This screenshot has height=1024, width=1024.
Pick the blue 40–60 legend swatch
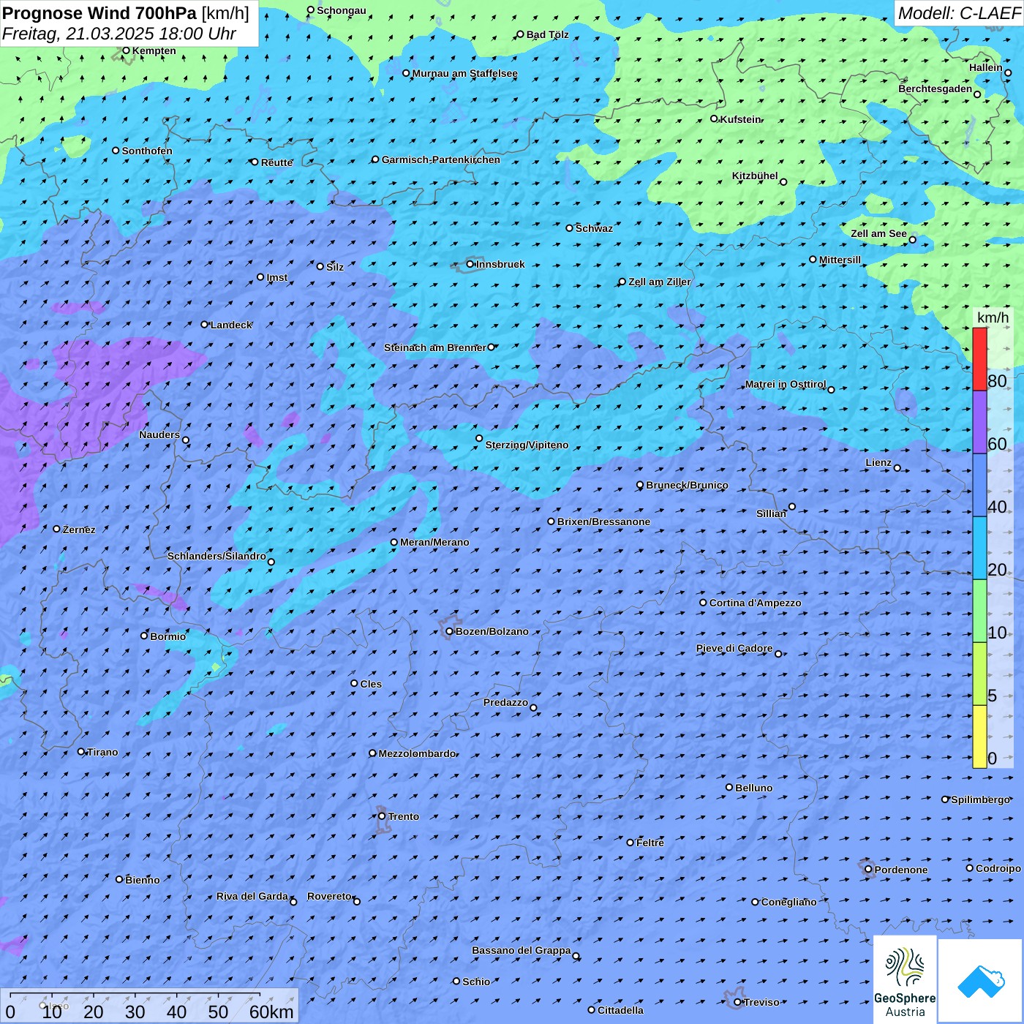(979, 485)
